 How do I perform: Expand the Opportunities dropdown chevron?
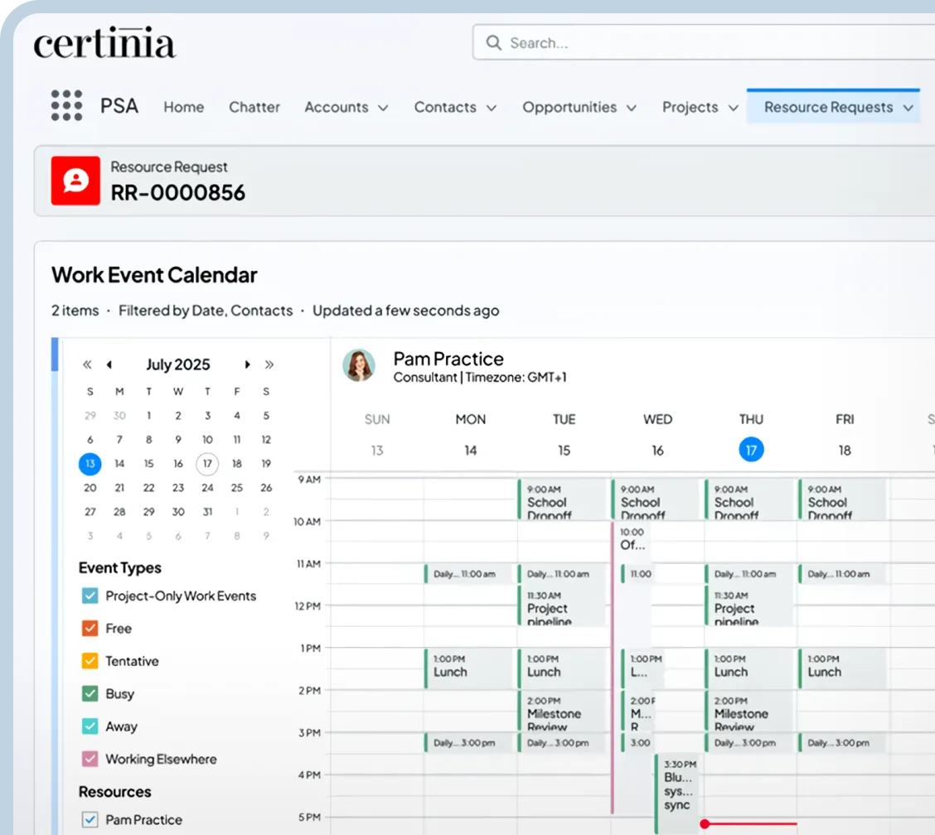tap(632, 108)
